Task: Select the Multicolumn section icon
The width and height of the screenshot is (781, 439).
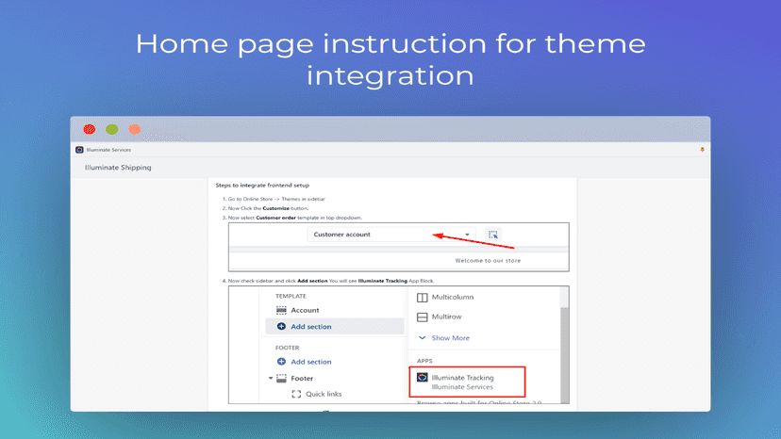Action: click(x=422, y=297)
